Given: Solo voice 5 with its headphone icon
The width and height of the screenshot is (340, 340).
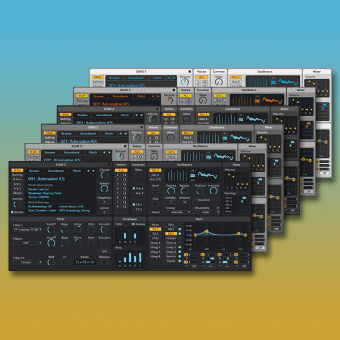Looking at the screenshot, I should (125, 193).
